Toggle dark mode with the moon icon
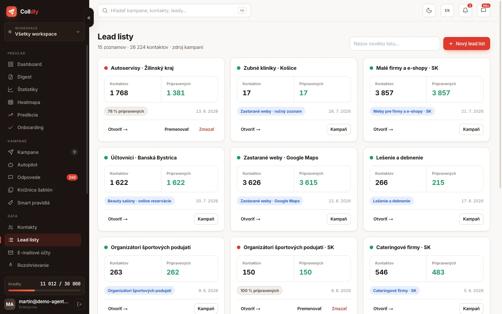Viewport: 502px width, 314px height. pos(429,10)
